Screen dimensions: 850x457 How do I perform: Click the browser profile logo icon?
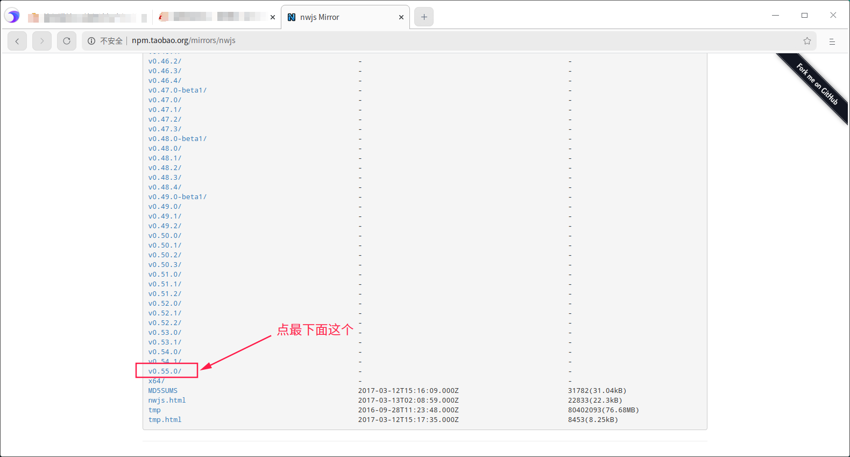tap(12, 16)
